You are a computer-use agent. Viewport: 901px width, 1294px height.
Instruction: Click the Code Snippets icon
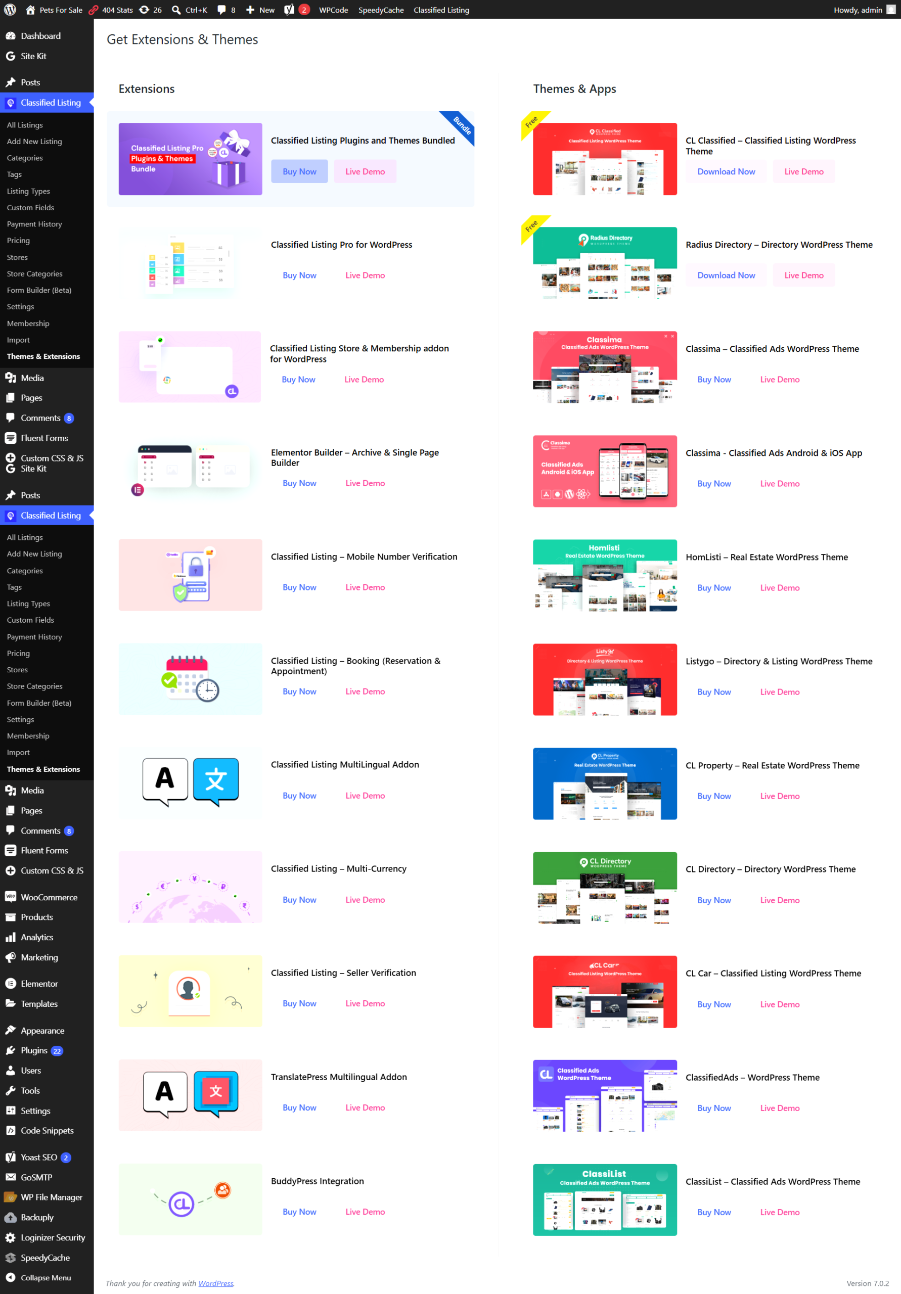pyautogui.click(x=10, y=1131)
